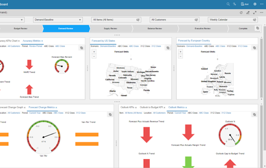Image resolution: width=266 pixels, height=168 pixels.
Task: Click the Forecast Bias Percent gauge
Action: (62, 66)
